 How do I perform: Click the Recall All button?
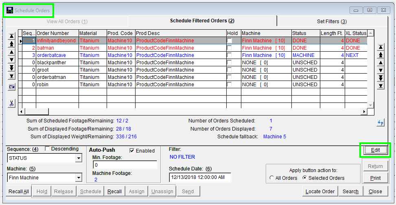pos(19,192)
